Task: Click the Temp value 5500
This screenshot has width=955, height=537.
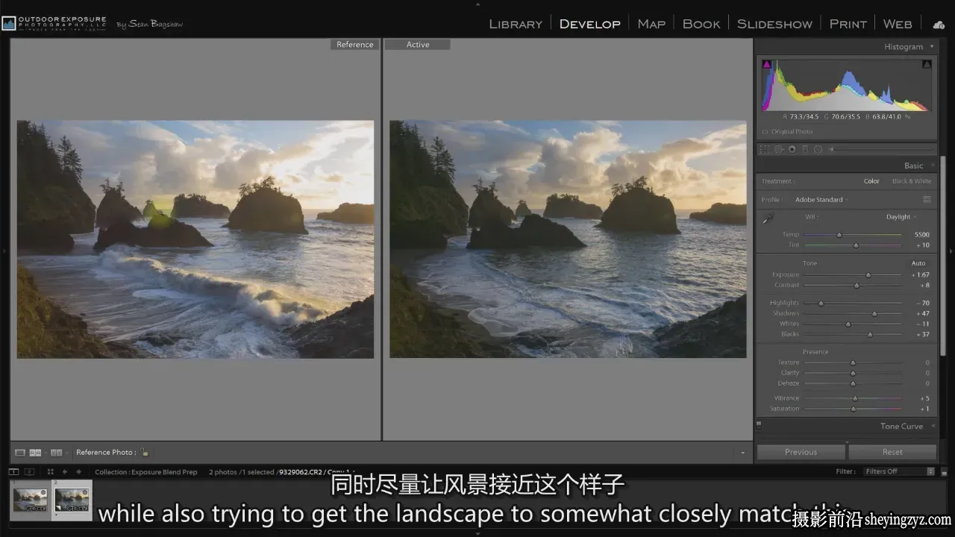Action: (921, 235)
